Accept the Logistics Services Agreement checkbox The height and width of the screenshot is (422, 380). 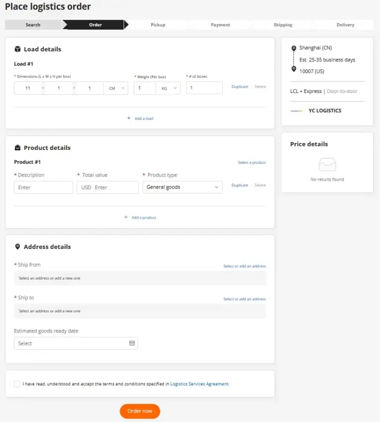(x=17, y=383)
